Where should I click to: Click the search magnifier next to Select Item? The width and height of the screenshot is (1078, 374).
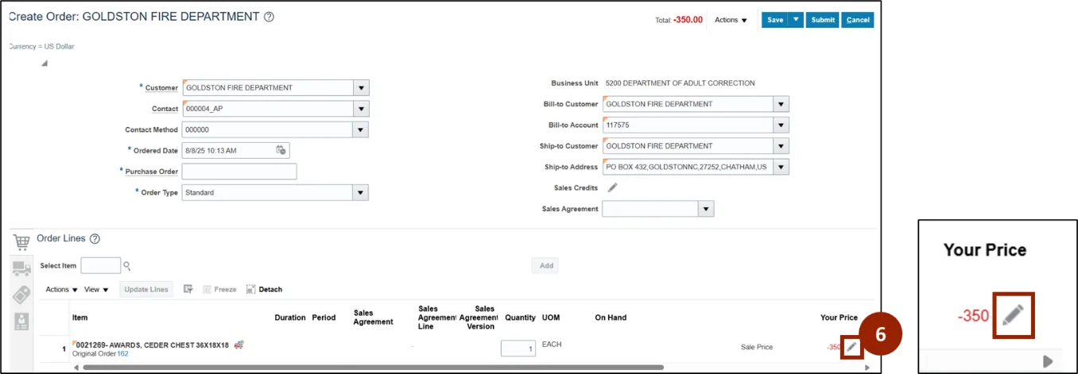click(126, 266)
